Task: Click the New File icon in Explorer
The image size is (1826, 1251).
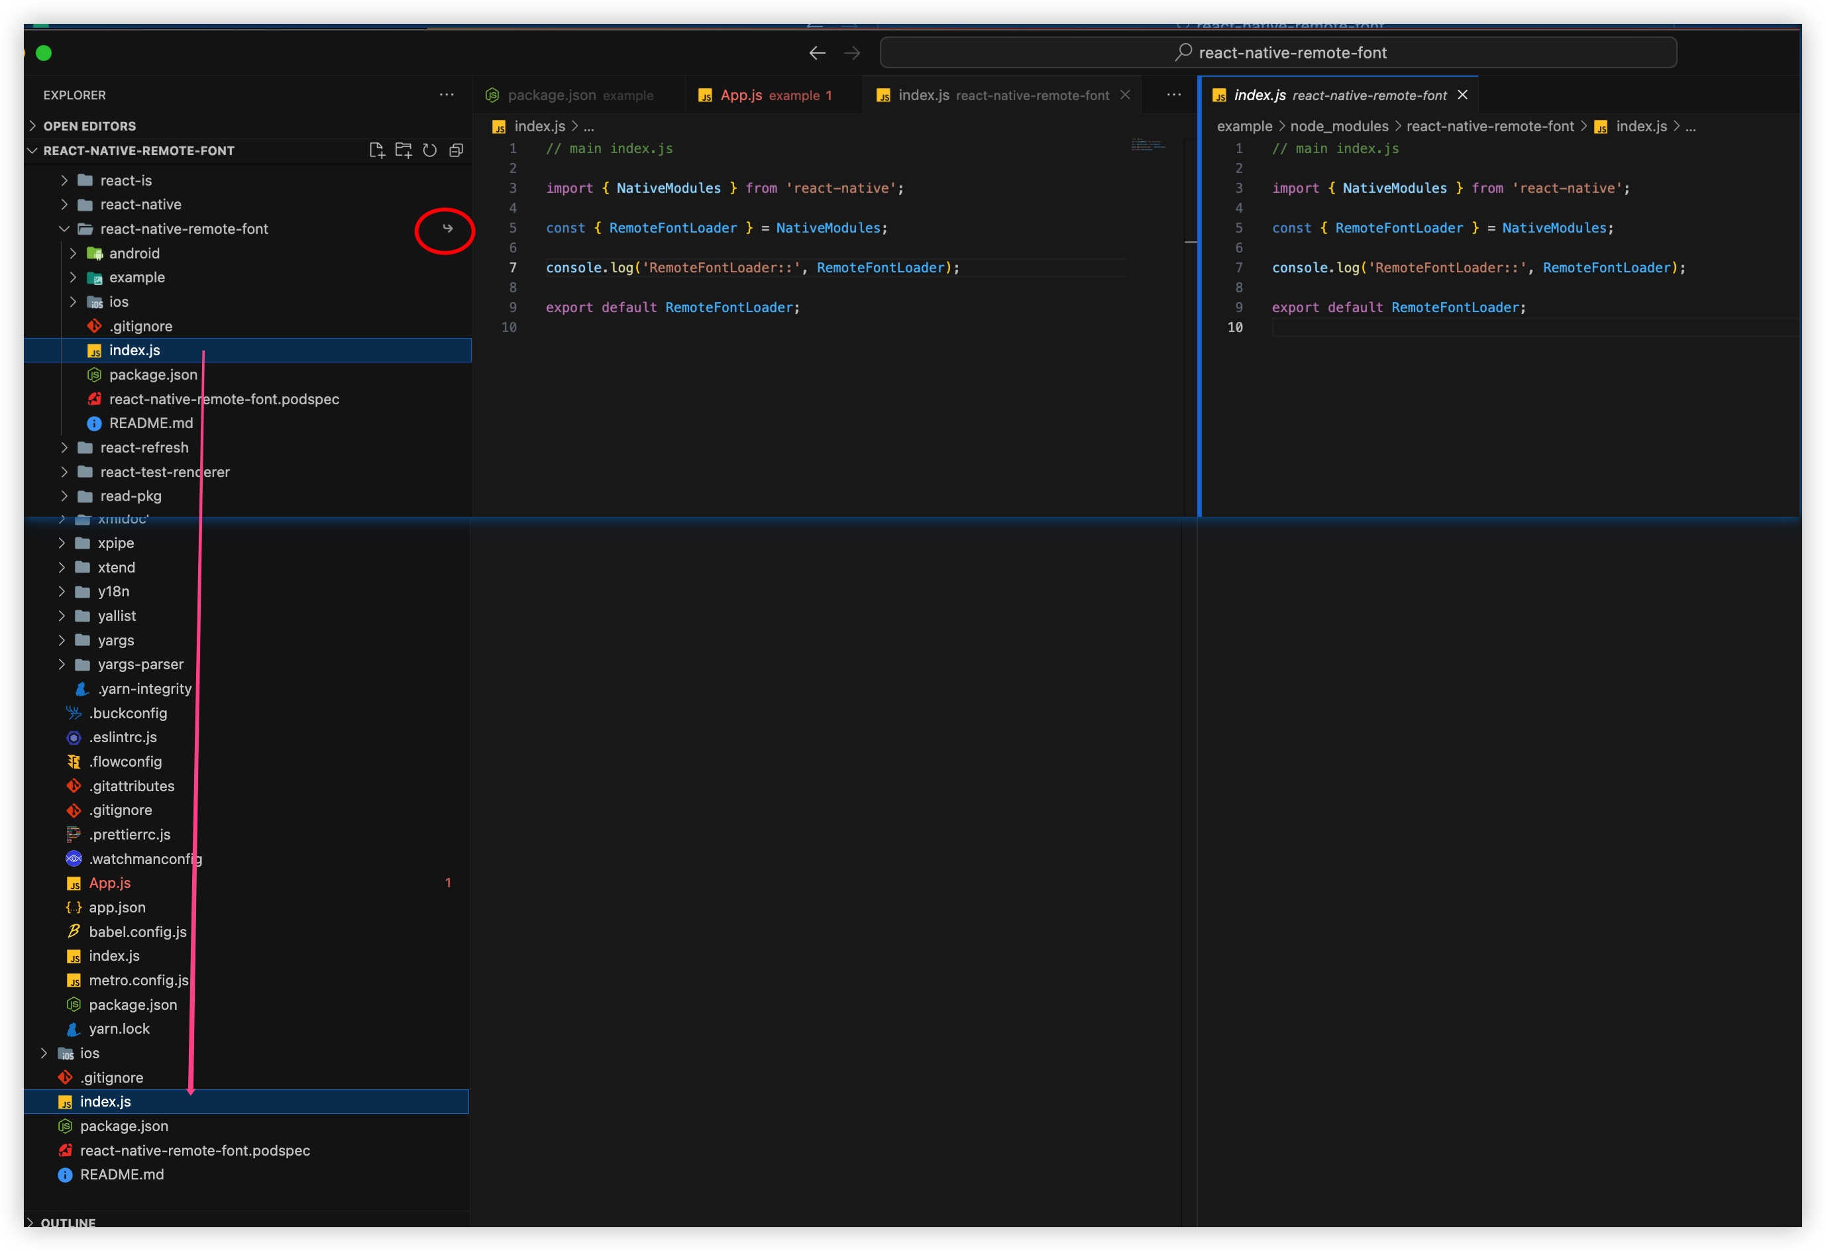Action: (377, 150)
